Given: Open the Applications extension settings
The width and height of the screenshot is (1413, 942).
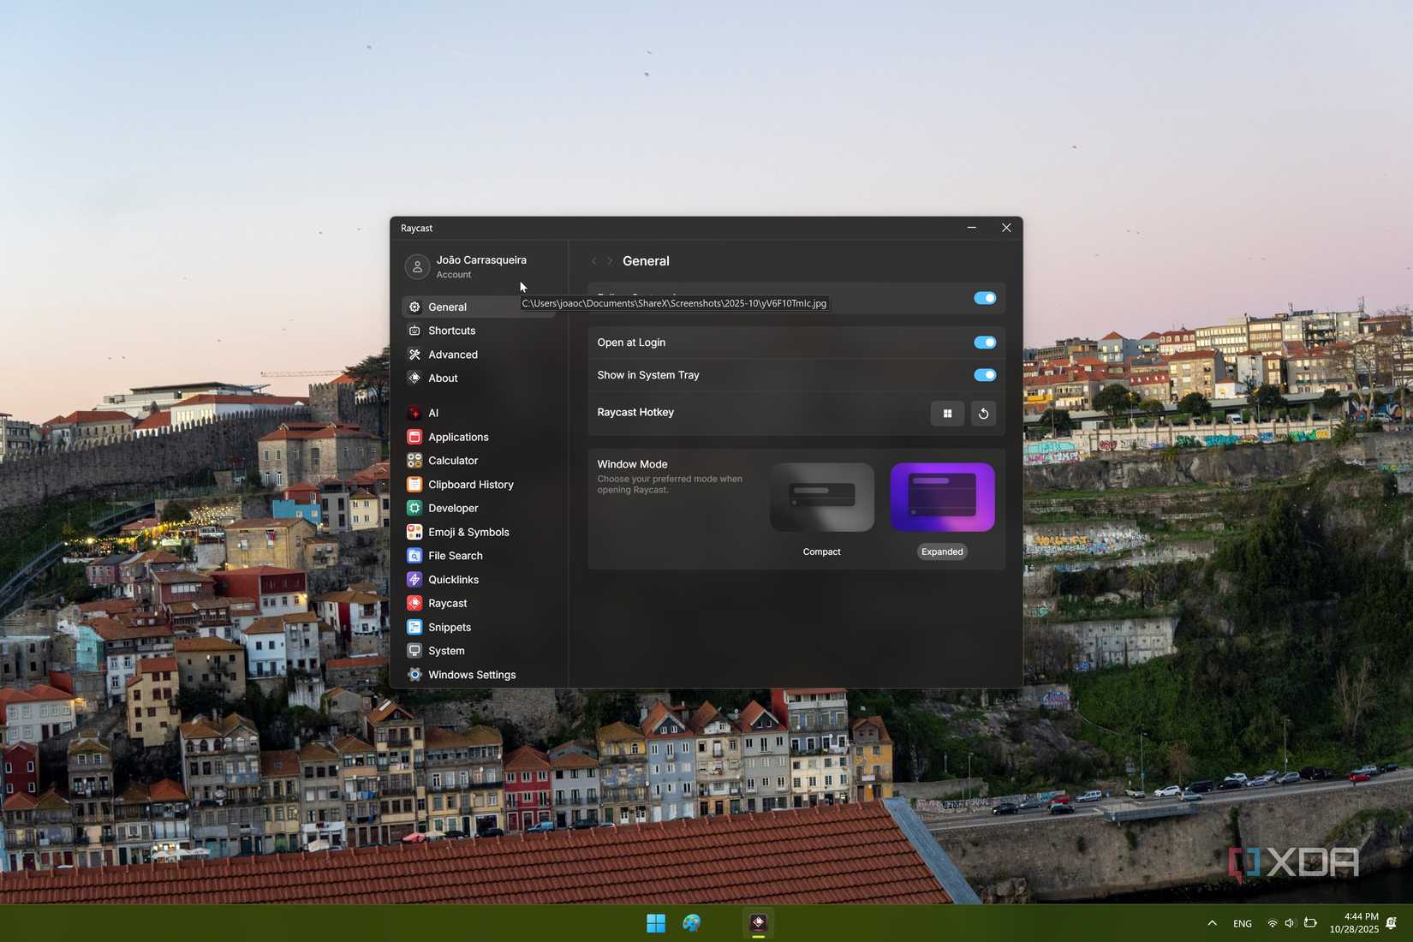Looking at the screenshot, I should pos(478,437).
